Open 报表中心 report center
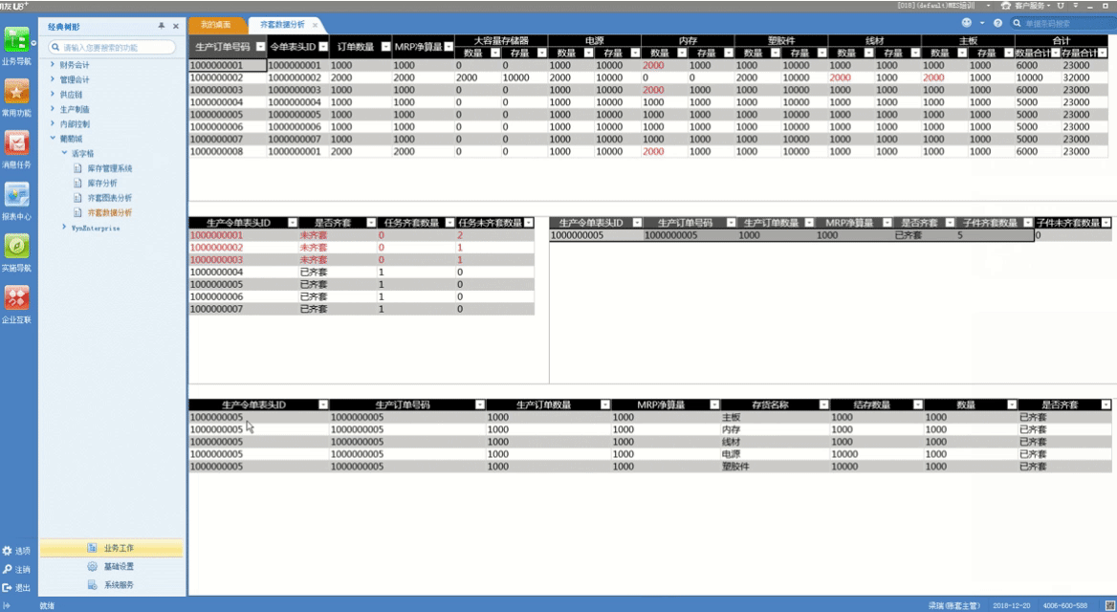This screenshot has height=612, width=1117. [16, 201]
